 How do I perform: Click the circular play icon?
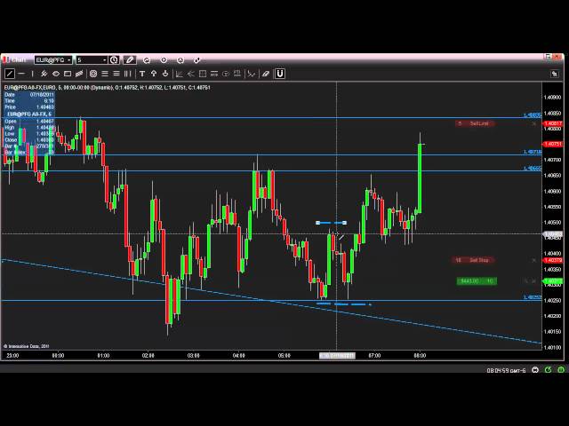point(164,60)
